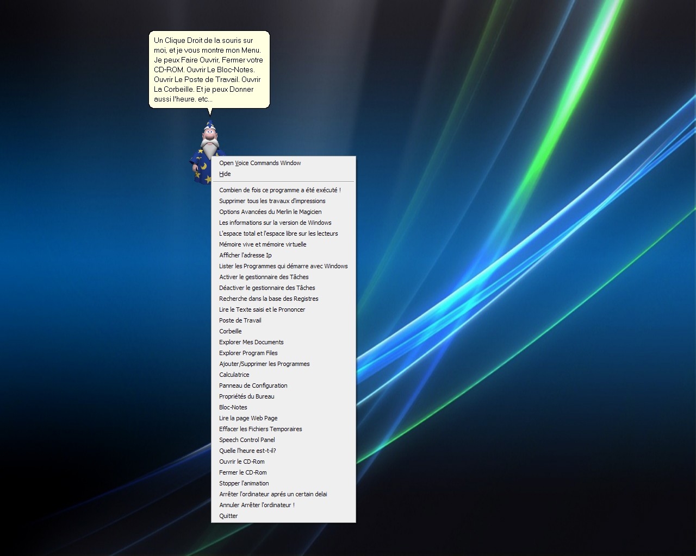Open Panneau de Configuration entry
Screen dimensions: 696x556
283,386
